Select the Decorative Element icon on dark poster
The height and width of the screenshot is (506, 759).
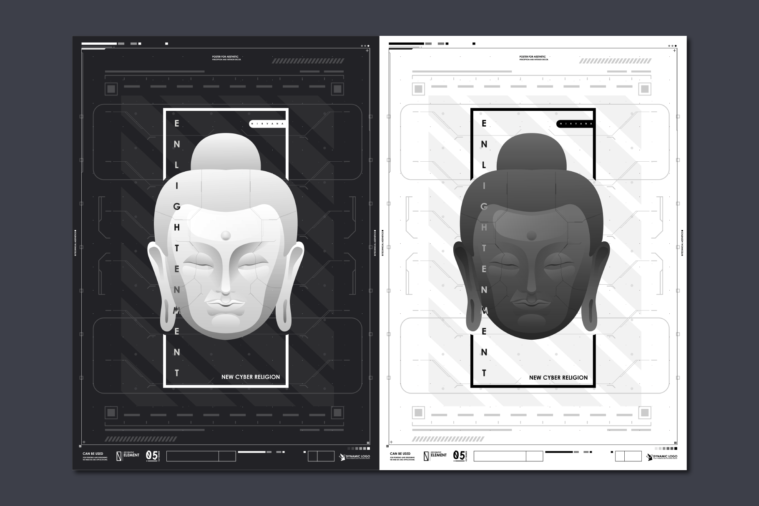(x=119, y=456)
